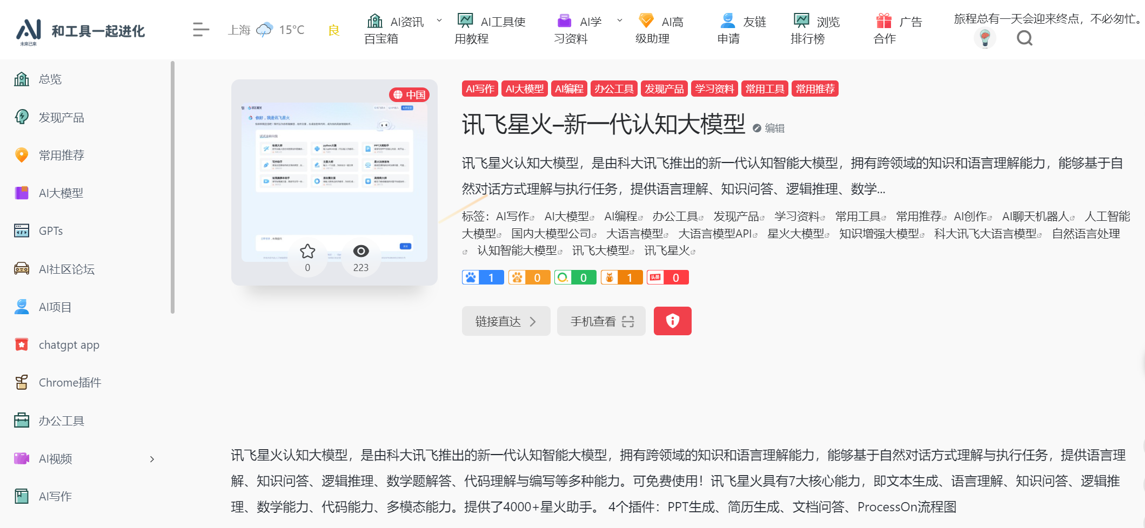Click the 中国 region badge on thumbnail
The width and height of the screenshot is (1145, 528).
coord(409,95)
